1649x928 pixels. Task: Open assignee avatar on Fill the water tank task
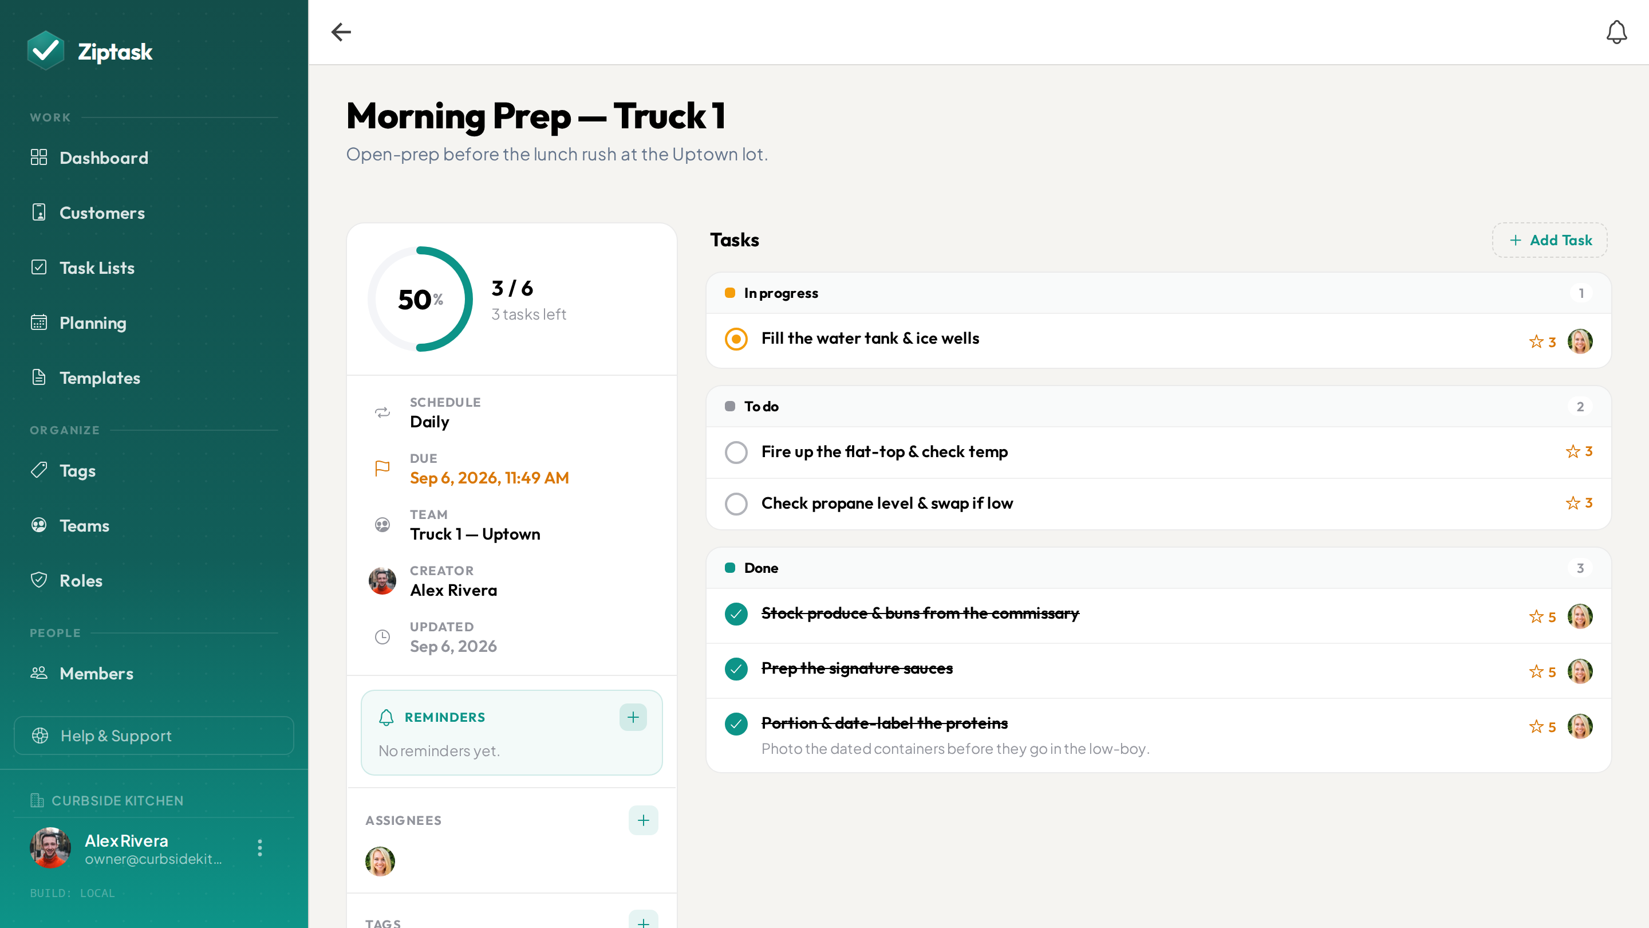click(1580, 341)
